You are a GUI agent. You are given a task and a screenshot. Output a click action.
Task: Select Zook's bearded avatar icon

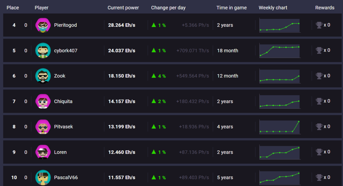point(43,76)
